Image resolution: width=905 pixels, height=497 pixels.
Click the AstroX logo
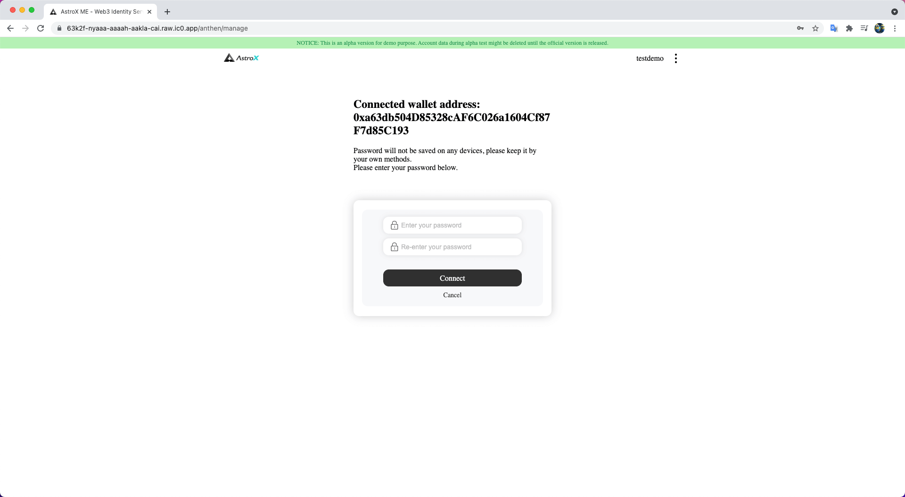tap(241, 58)
